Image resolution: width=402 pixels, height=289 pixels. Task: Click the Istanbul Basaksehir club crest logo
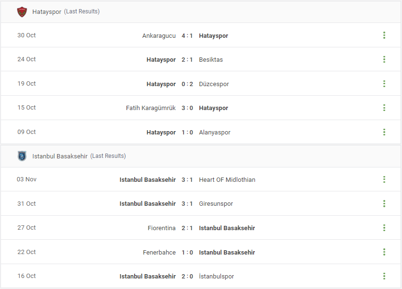pyautogui.click(x=22, y=156)
